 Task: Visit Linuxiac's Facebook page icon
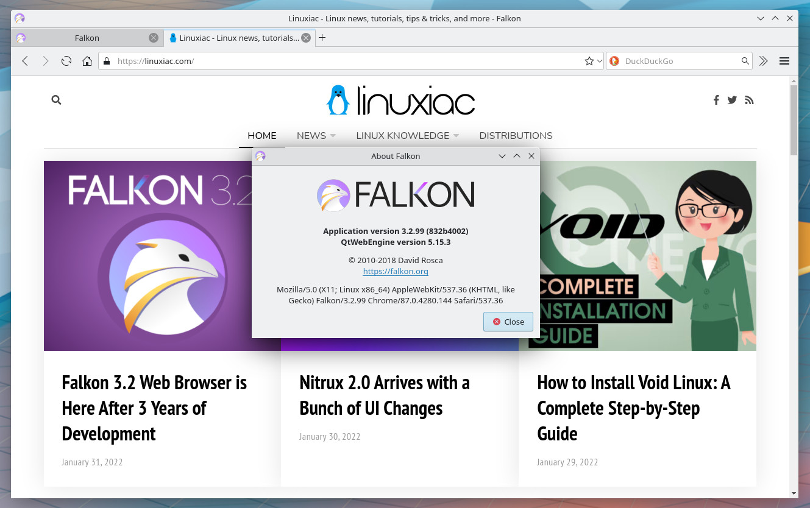coord(716,100)
